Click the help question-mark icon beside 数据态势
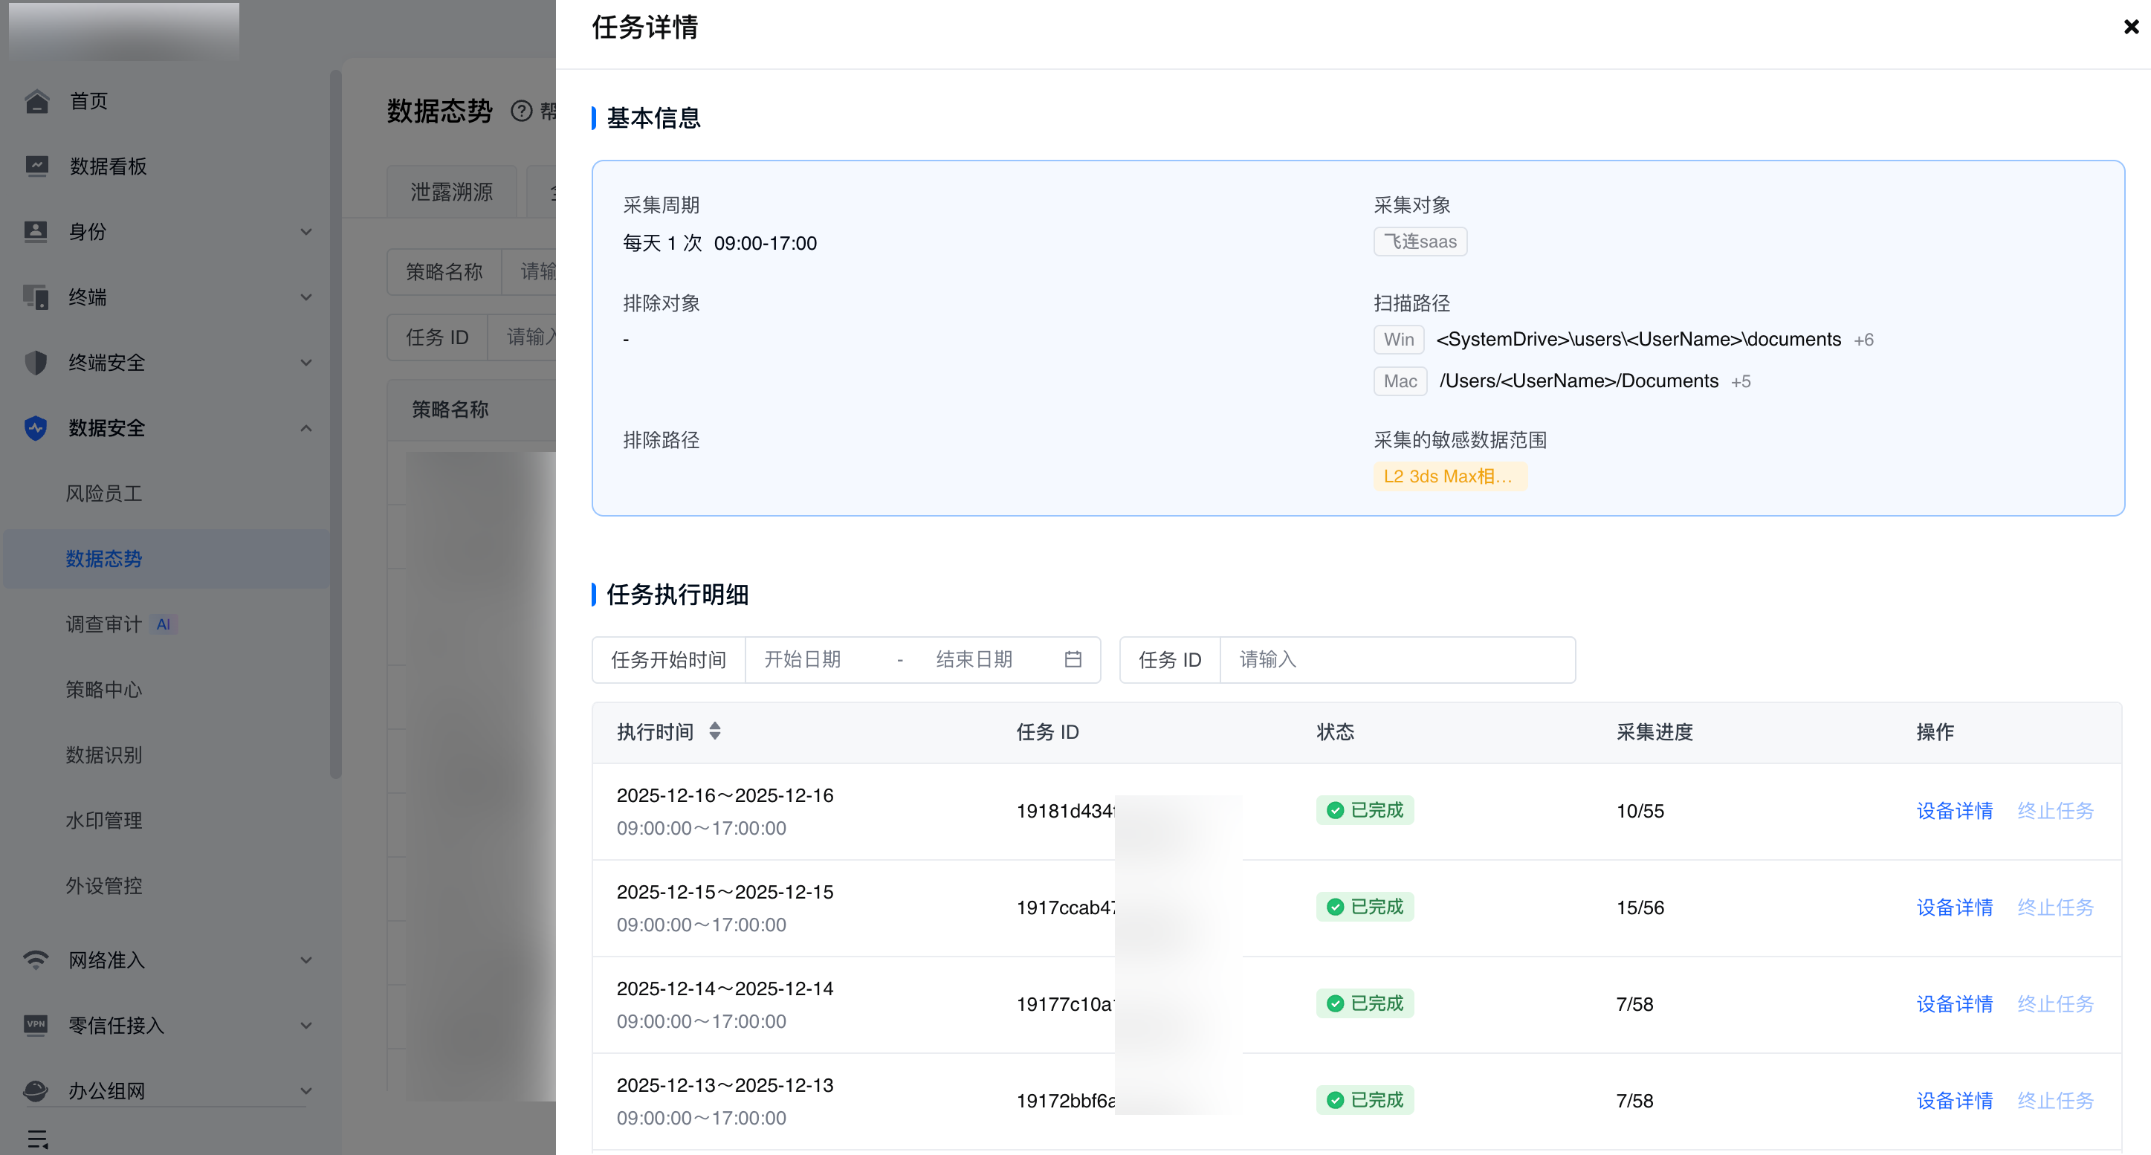The height and width of the screenshot is (1155, 2151). (x=522, y=111)
